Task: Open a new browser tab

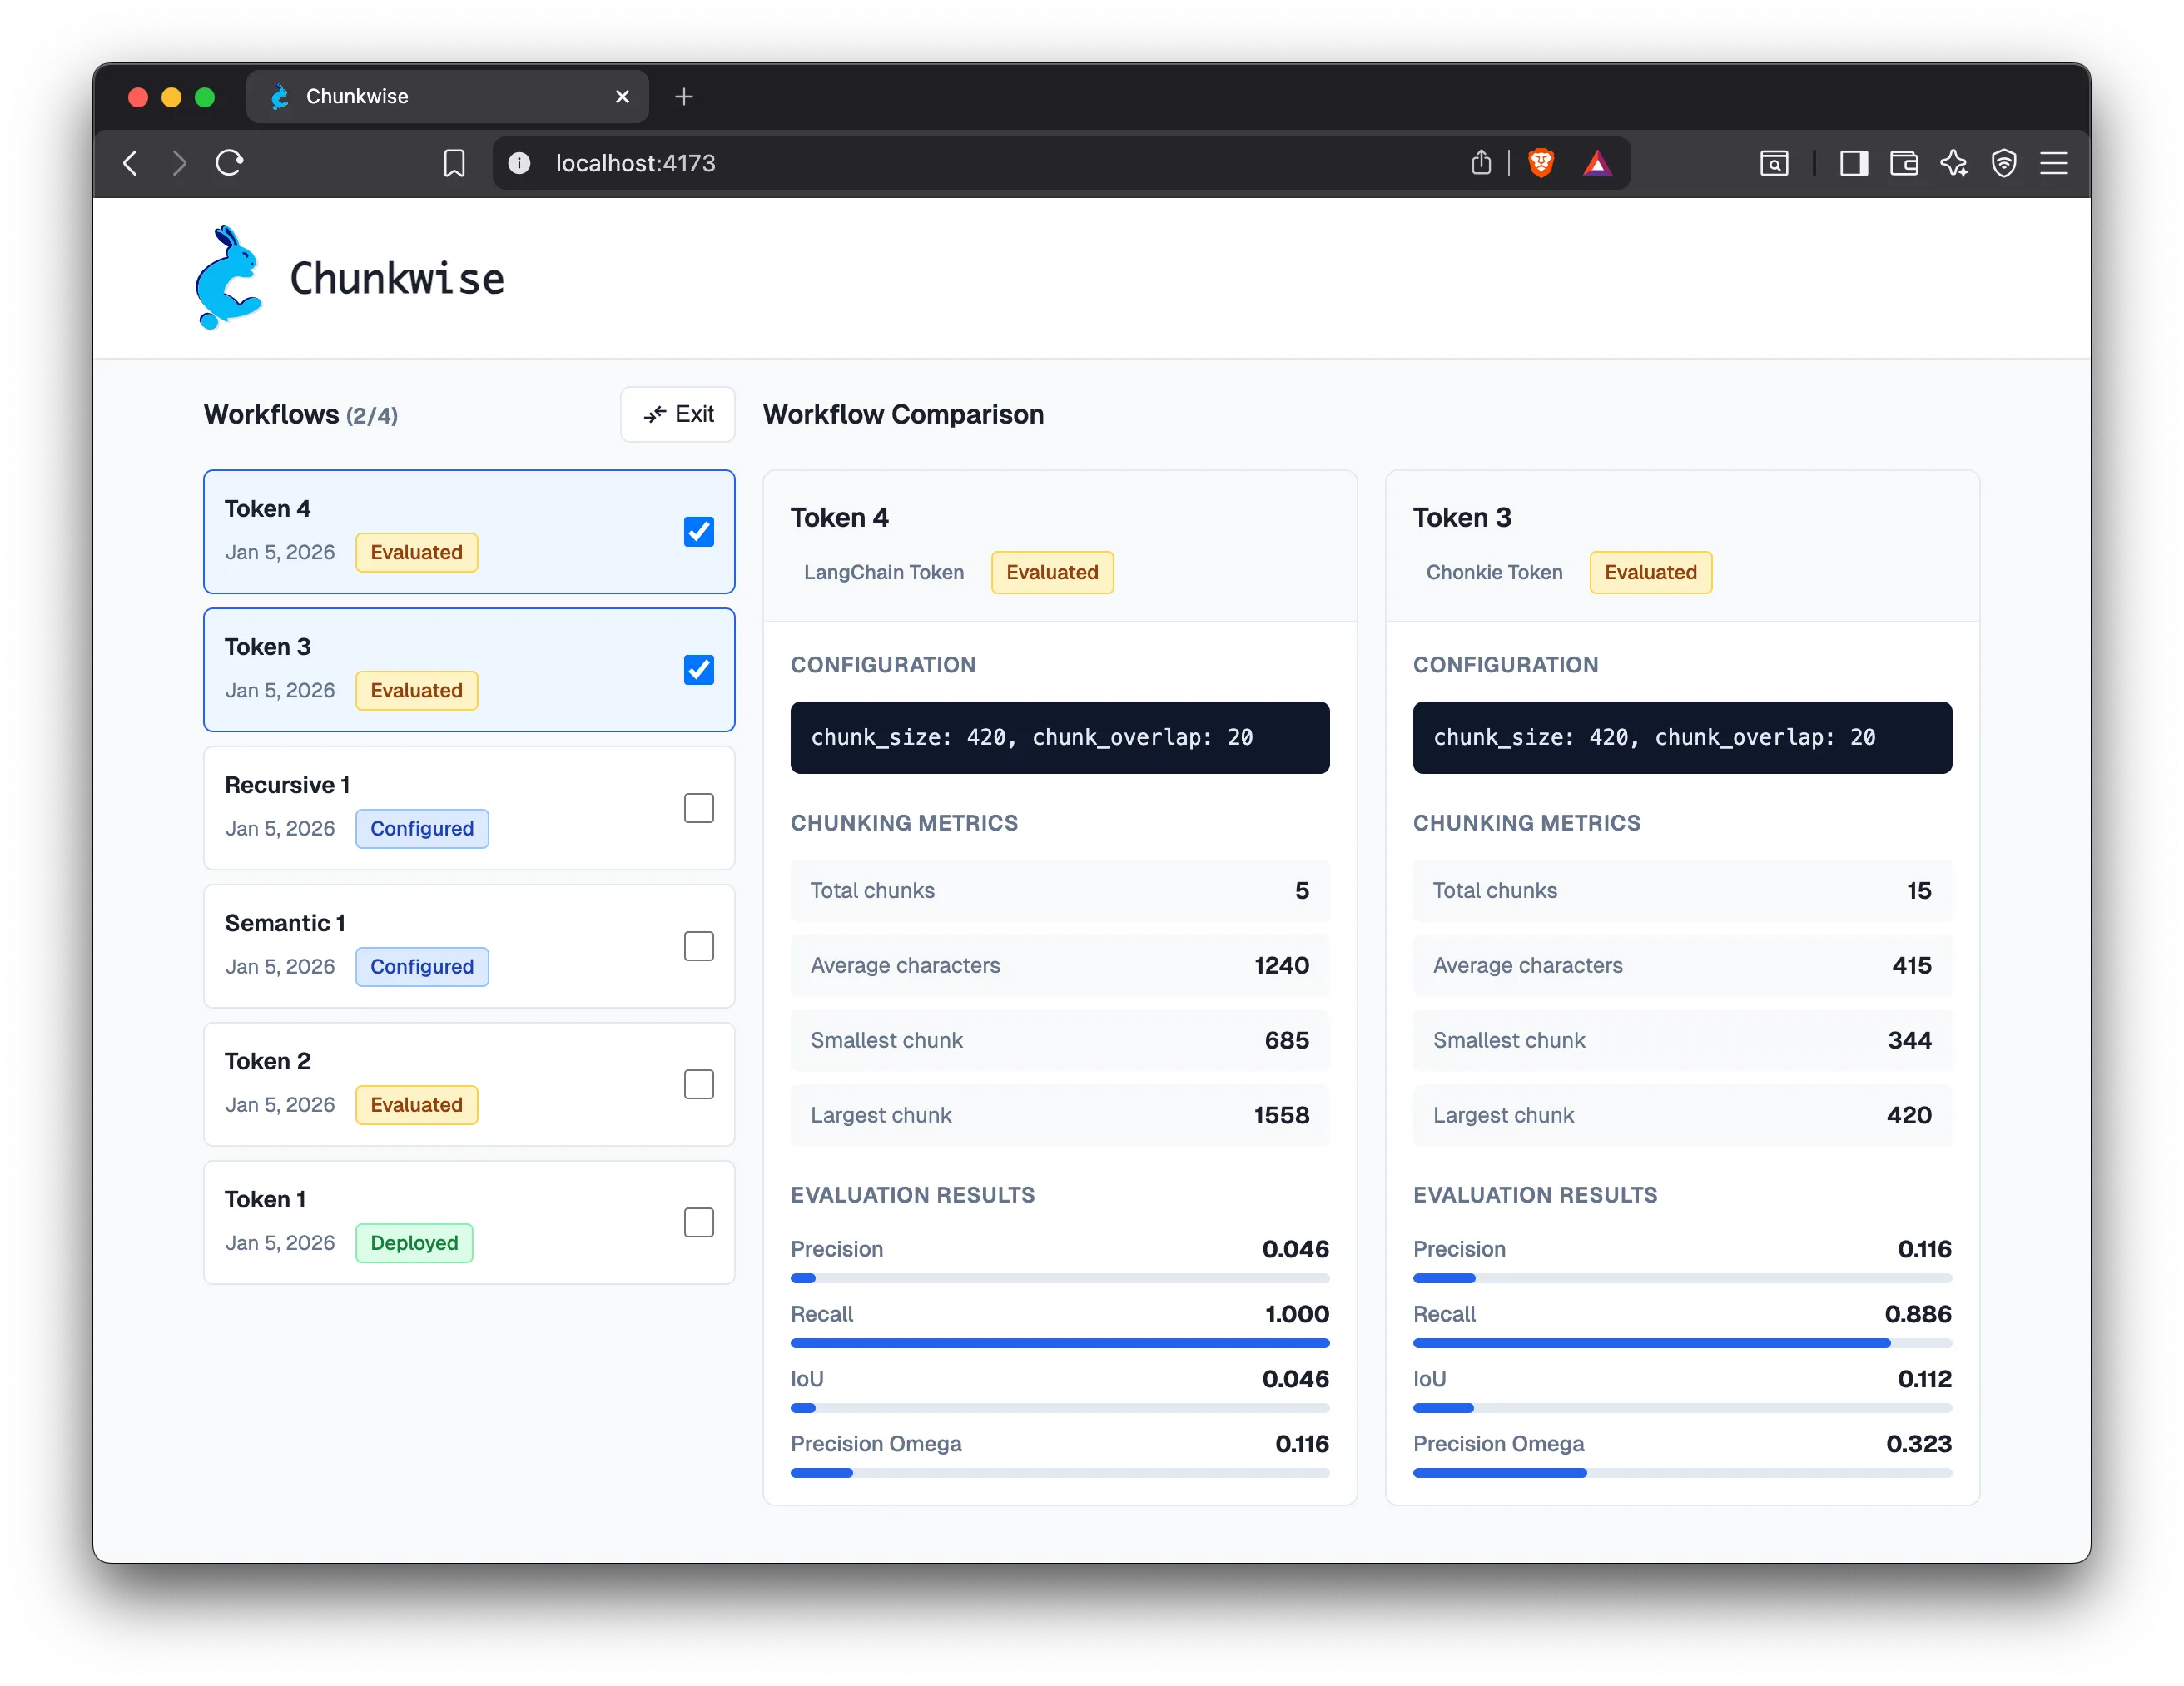Action: (684, 96)
